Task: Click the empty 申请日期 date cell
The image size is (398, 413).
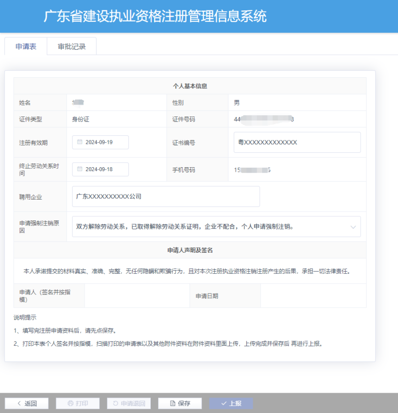Action: click(x=313, y=296)
